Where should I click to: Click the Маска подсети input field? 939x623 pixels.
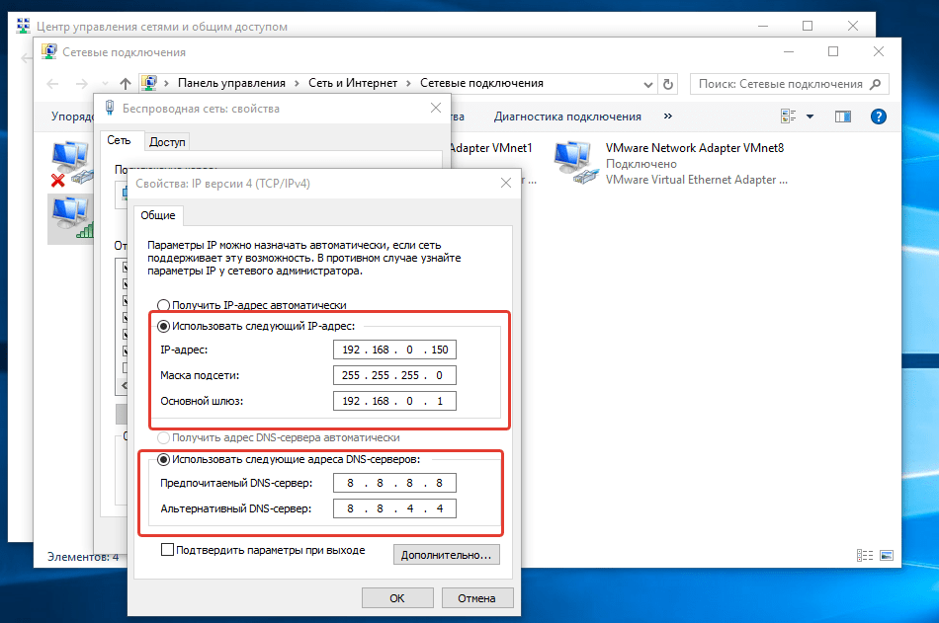[394, 375]
